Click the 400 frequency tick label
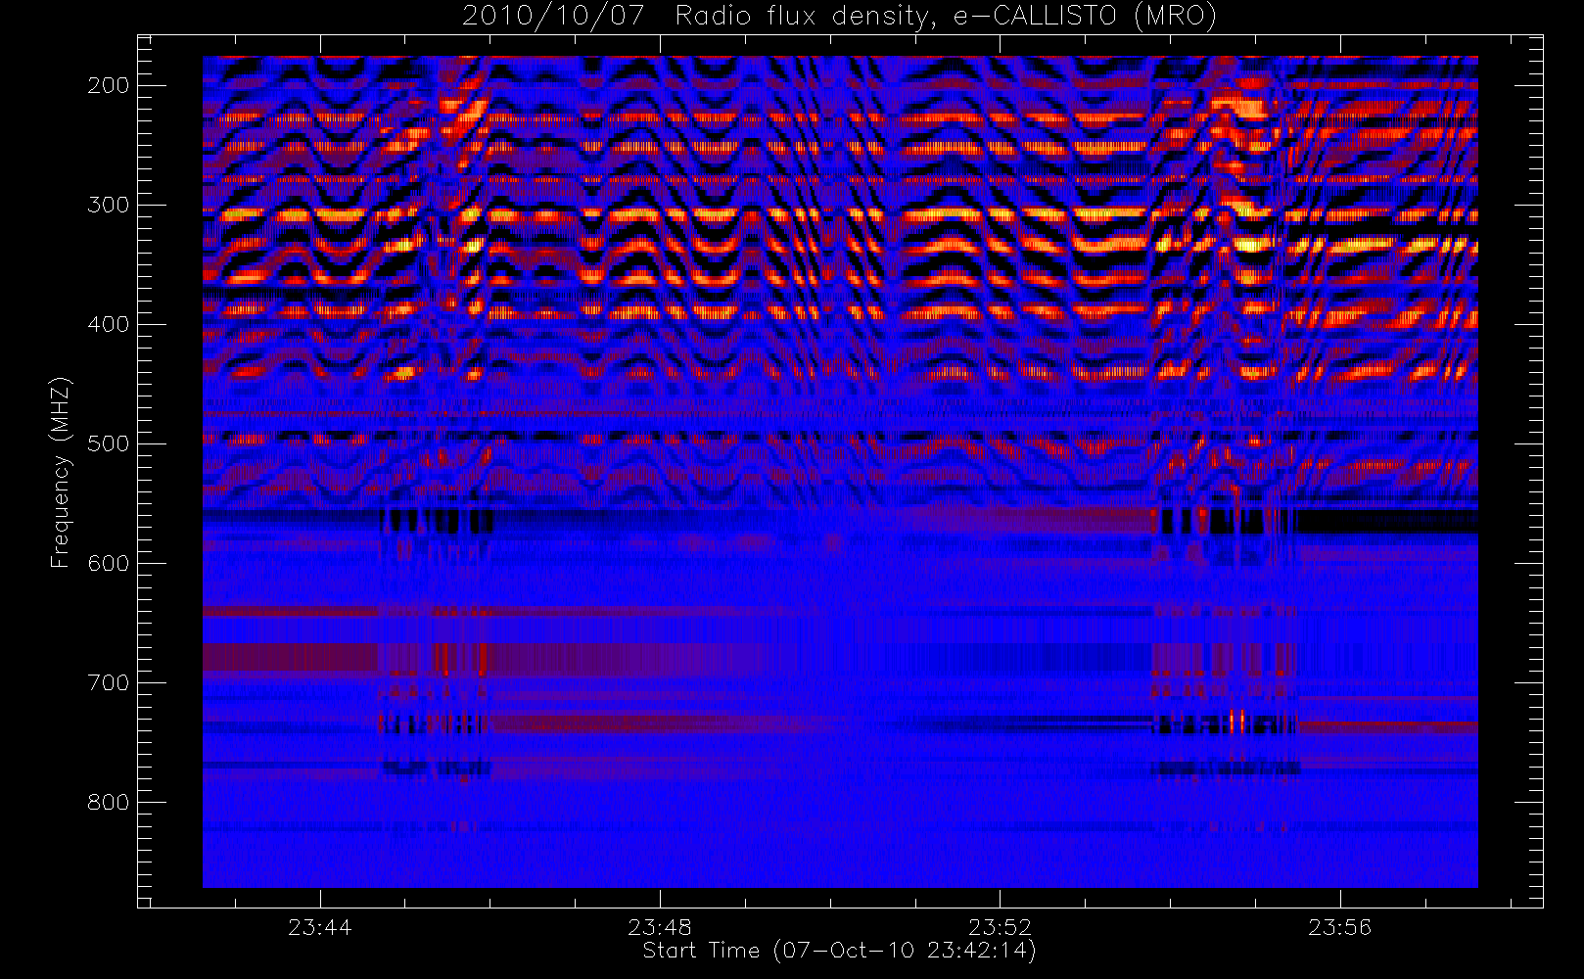The width and height of the screenshot is (1584, 979). pos(108,324)
